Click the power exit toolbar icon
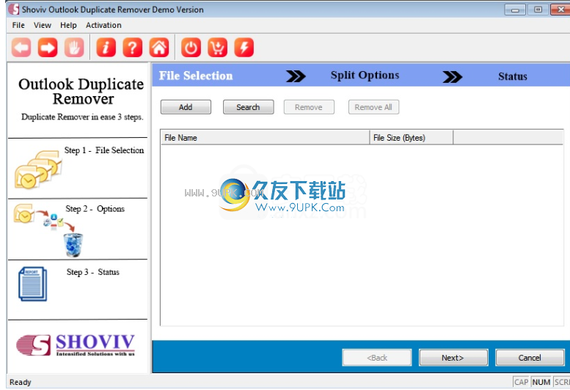This screenshot has width=570, height=390. click(x=191, y=48)
